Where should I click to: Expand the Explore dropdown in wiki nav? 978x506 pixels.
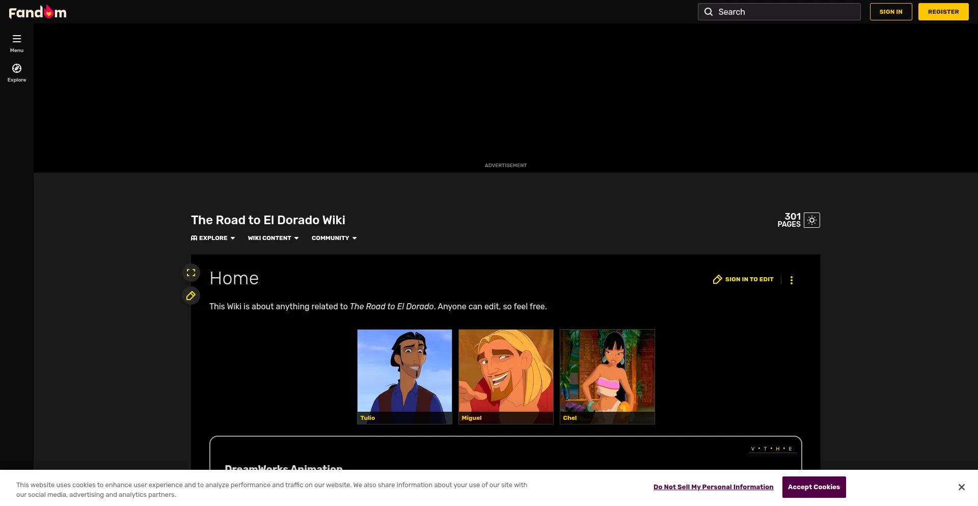pyautogui.click(x=213, y=238)
